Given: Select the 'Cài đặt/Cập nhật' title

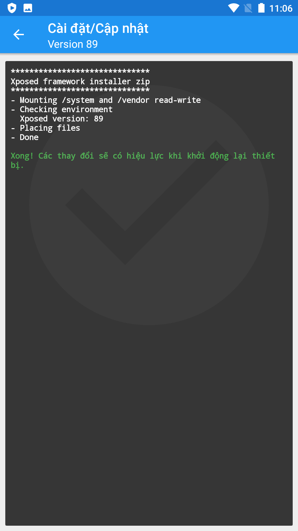Looking at the screenshot, I should tap(98, 29).
